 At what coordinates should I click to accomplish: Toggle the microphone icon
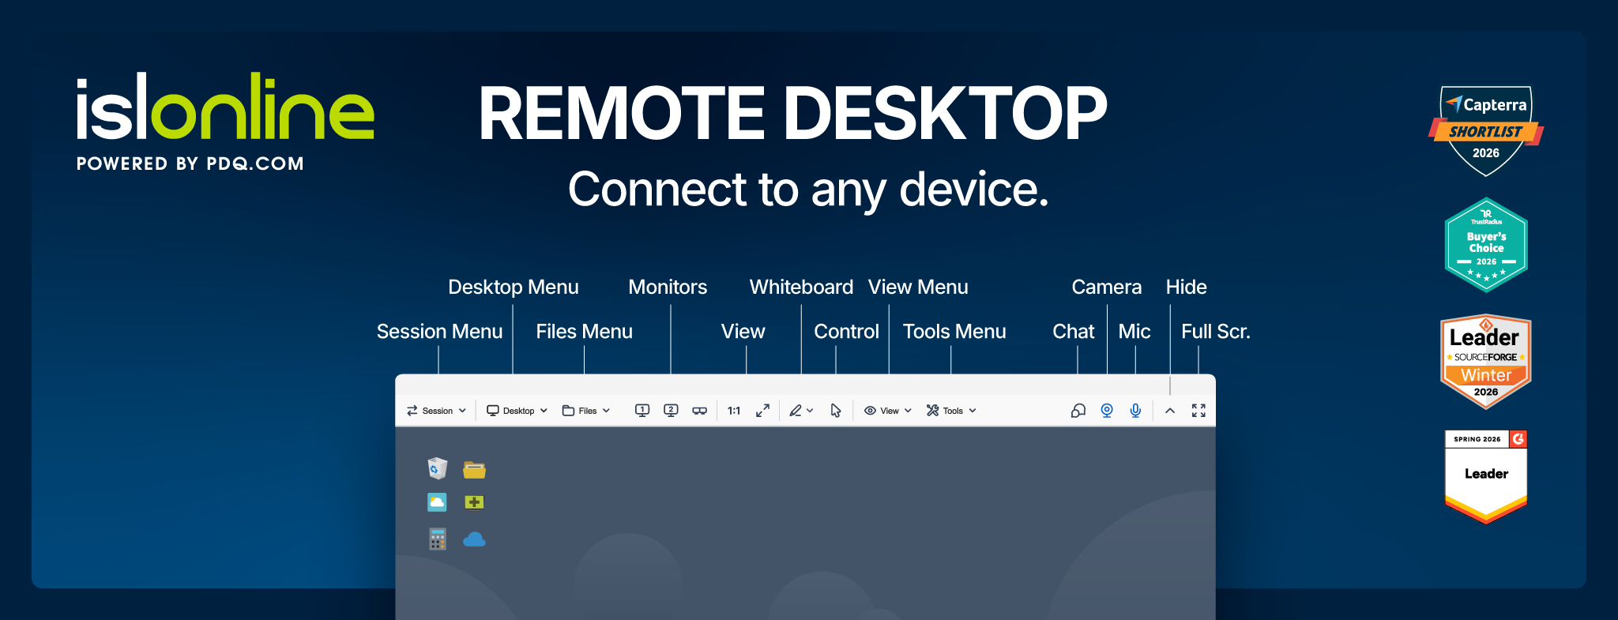[1135, 411]
